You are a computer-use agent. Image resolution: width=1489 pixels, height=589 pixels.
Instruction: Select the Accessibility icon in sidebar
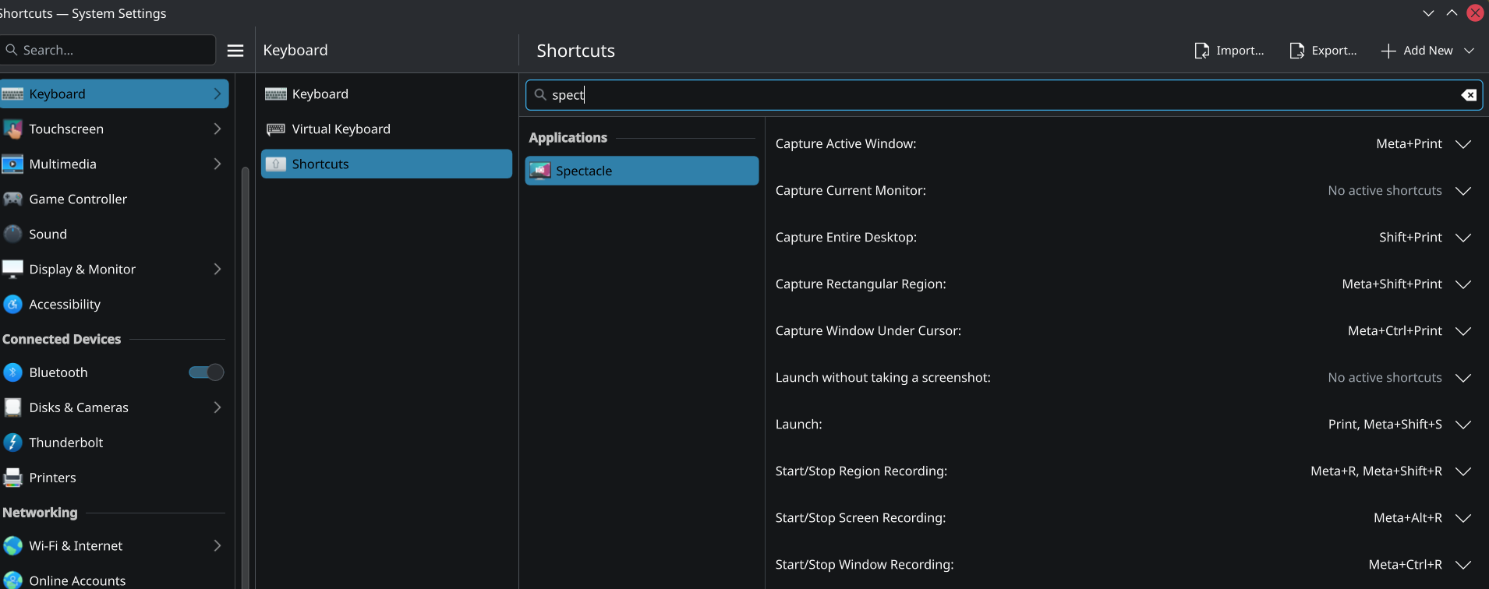coord(12,305)
